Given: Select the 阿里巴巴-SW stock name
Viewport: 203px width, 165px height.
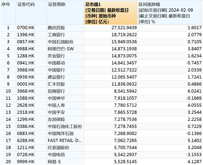Looking at the screenshot, I should (x=60, y=49).
